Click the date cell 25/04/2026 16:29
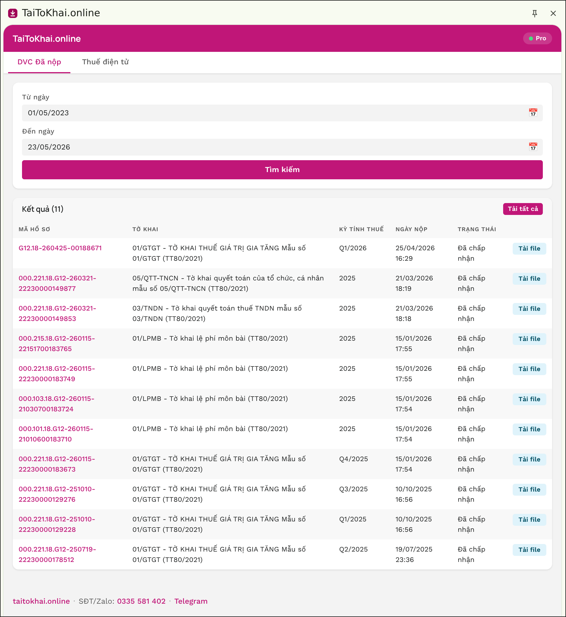 [x=415, y=253]
